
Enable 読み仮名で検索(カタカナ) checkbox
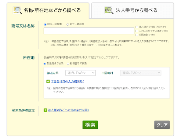tap(137, 27)
